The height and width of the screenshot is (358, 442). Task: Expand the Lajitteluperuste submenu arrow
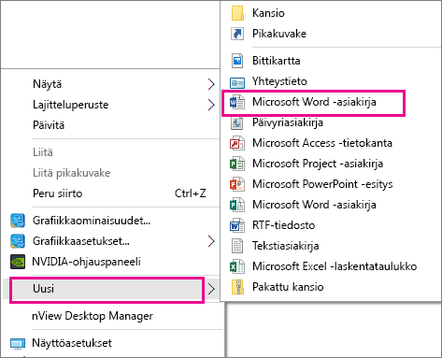(211, 105)
